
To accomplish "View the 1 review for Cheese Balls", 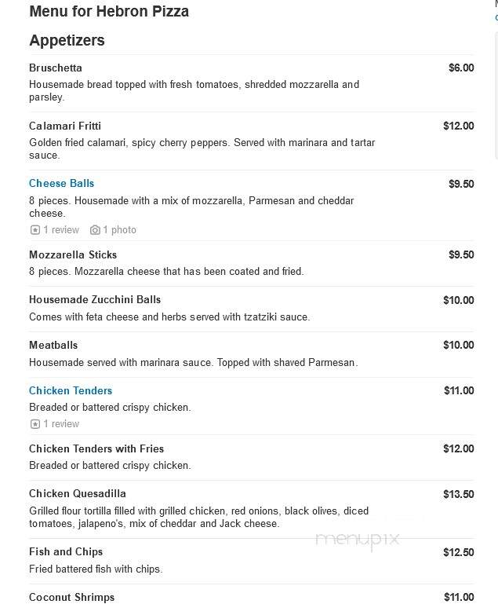I will point(61,230).
